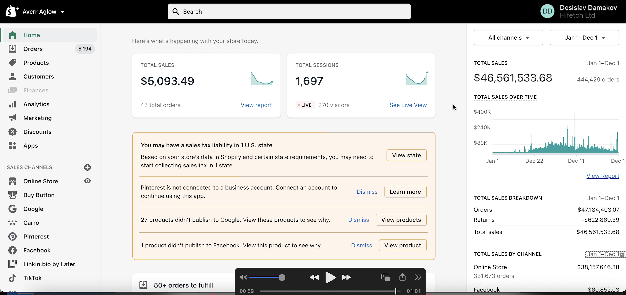
Task: Open Orders via its inbox icon
Action: click(12, 49)
